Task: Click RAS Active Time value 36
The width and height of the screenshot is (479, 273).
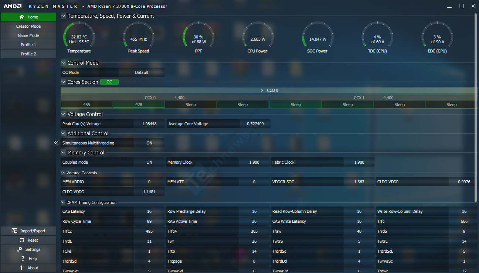Action: point(254,221)
